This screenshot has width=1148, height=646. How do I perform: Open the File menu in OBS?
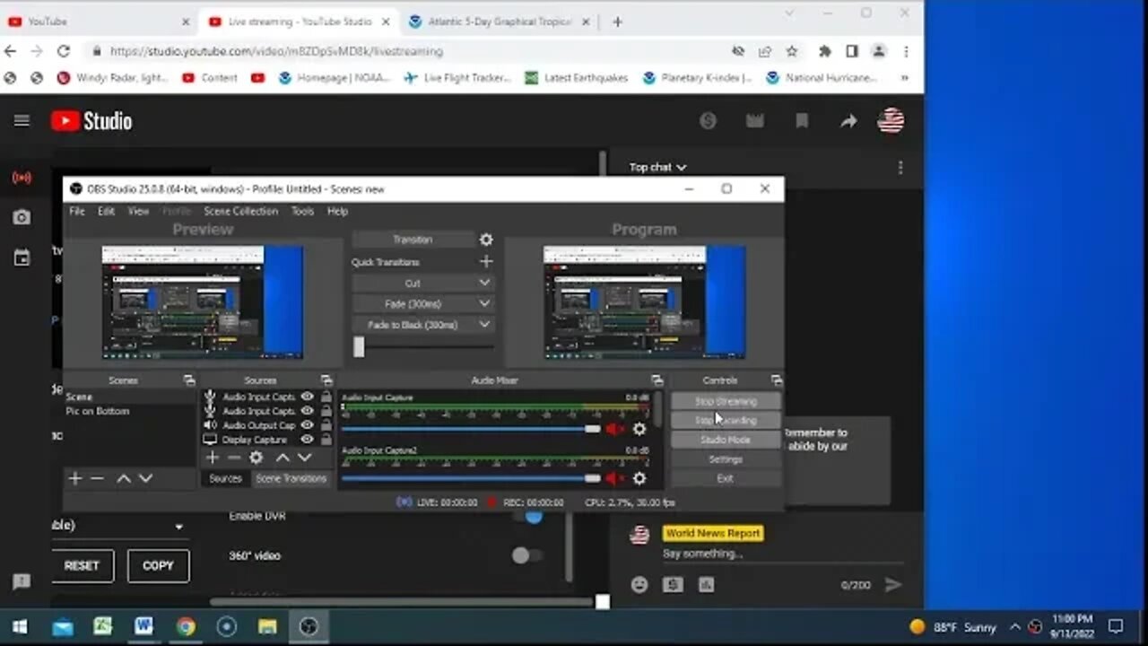pos(77,211)
